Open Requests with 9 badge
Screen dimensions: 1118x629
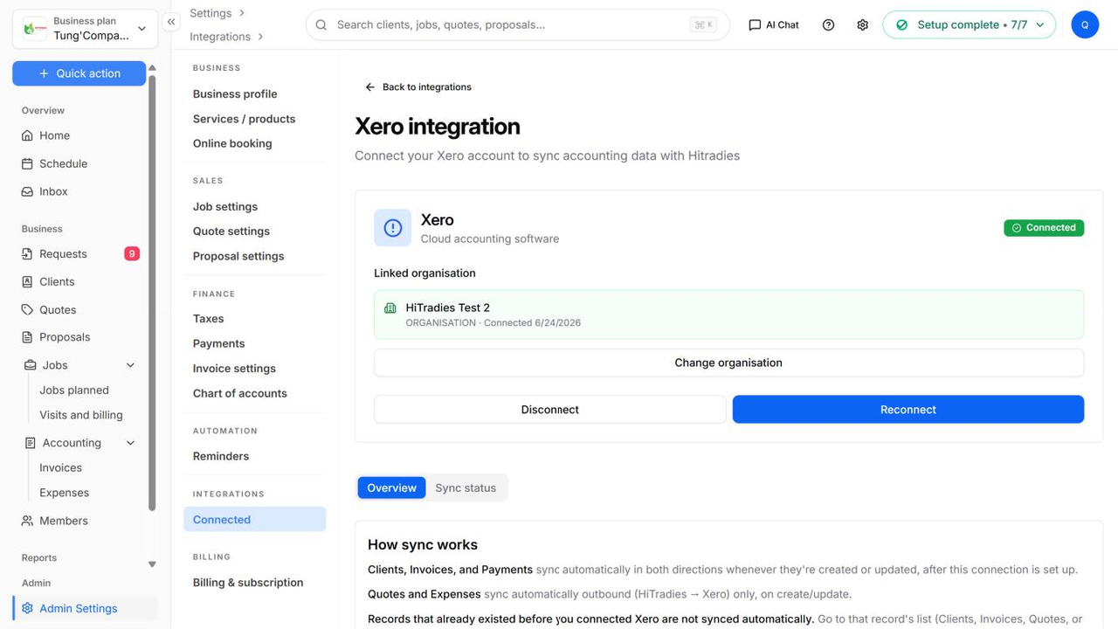(80, 253)
